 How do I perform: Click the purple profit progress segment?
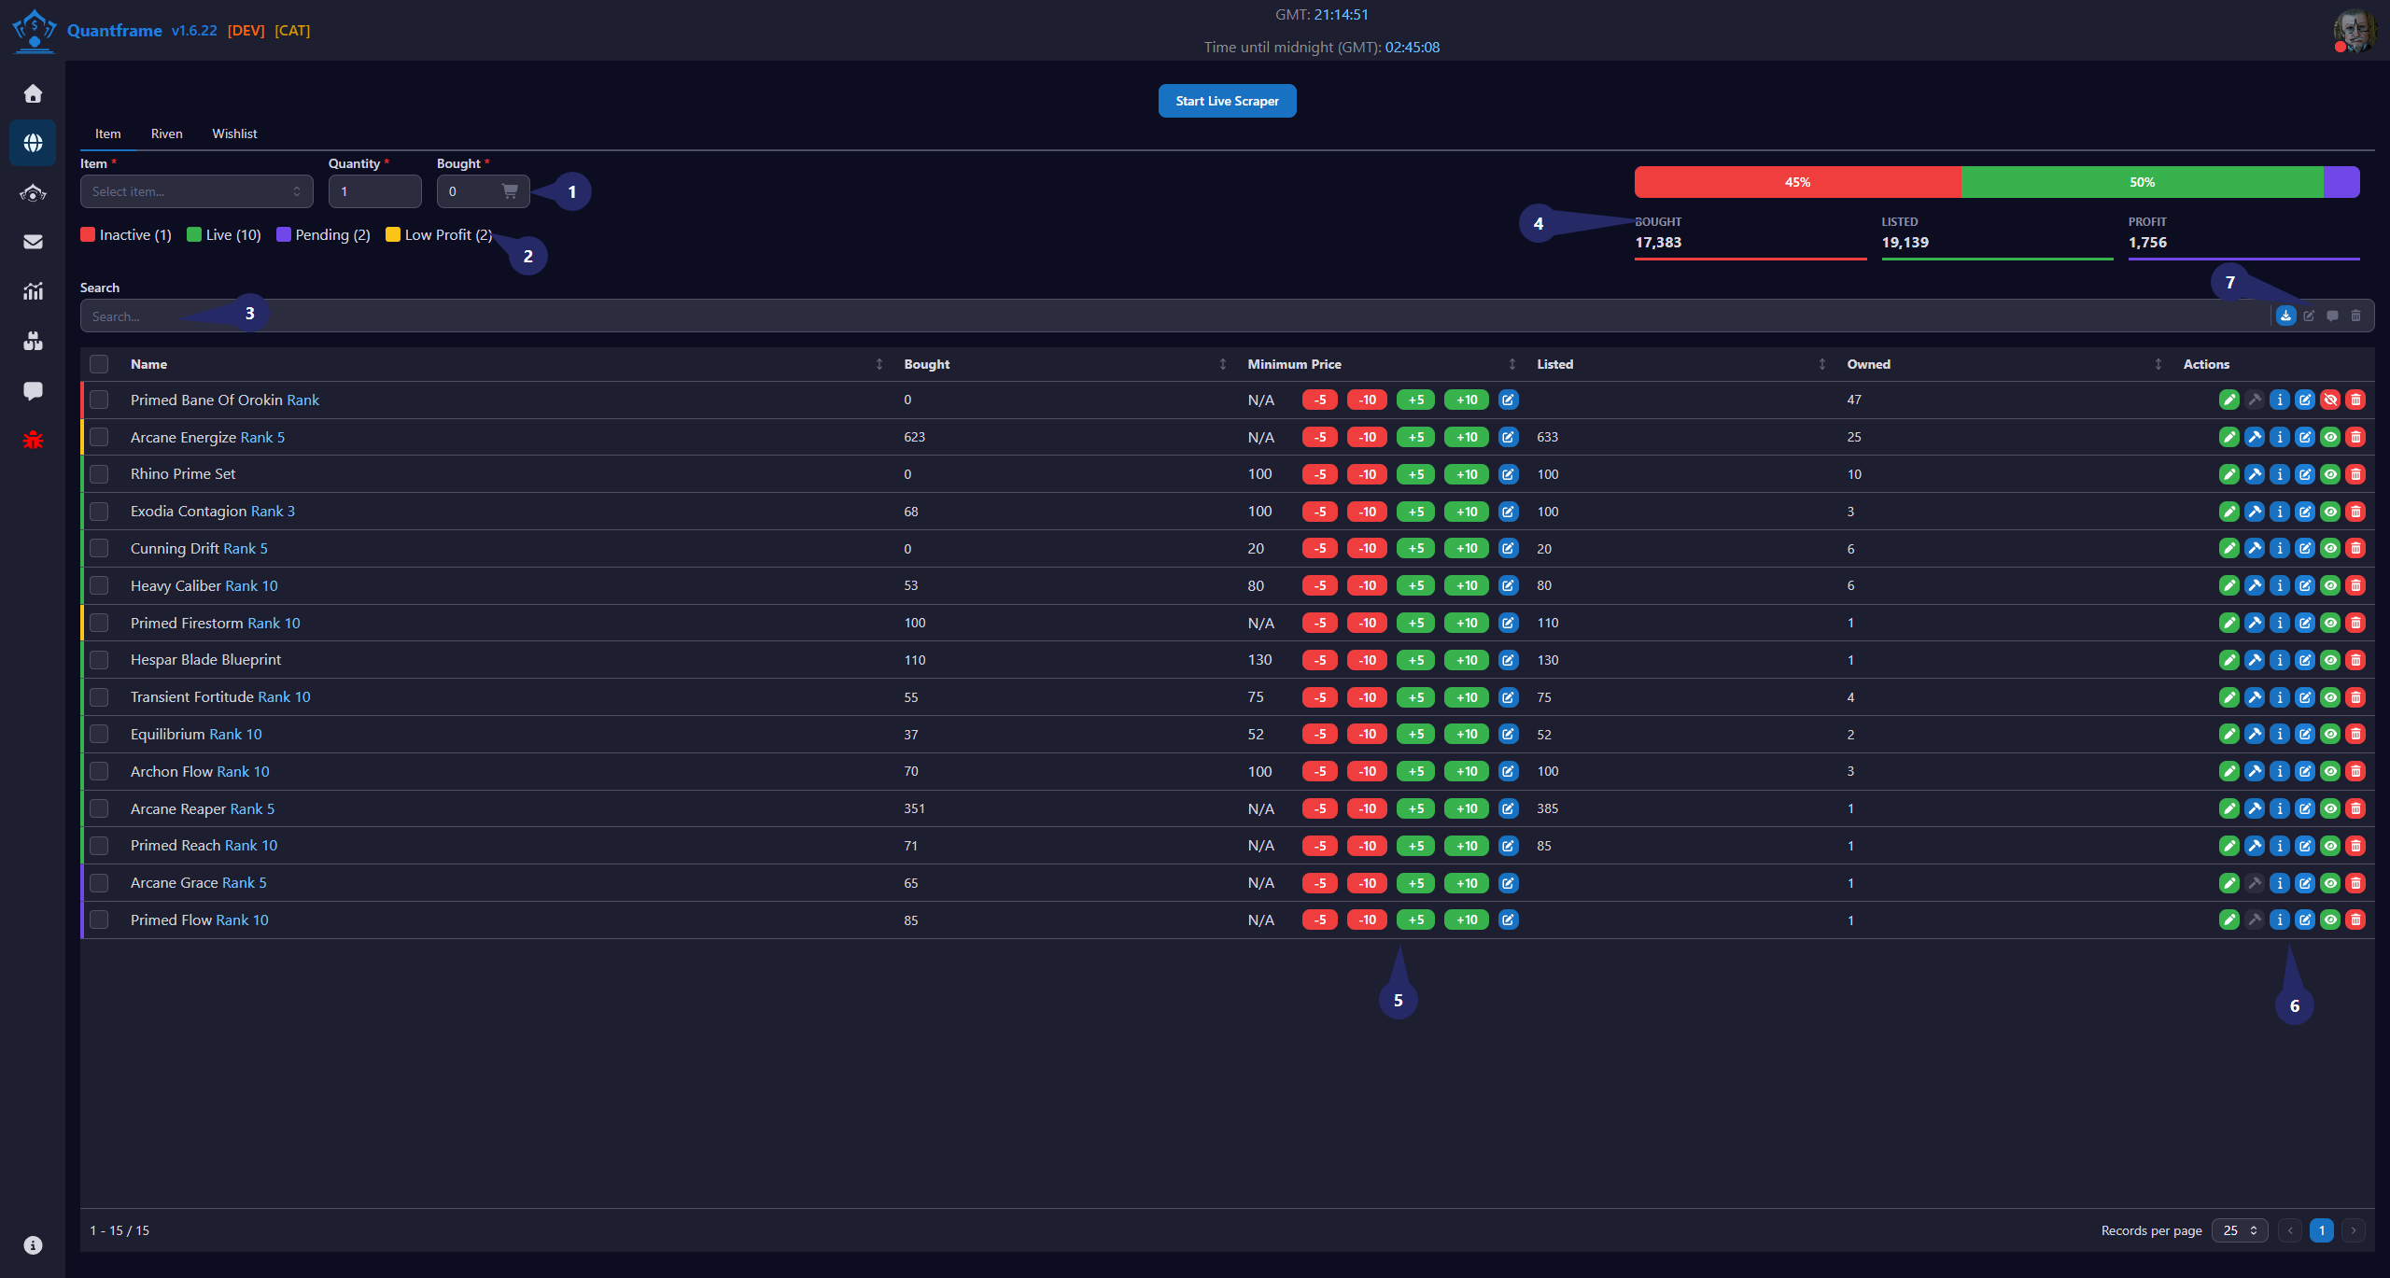(x=2341, y=182)
